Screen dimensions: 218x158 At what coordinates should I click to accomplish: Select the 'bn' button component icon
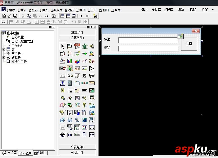click(92, 83)
